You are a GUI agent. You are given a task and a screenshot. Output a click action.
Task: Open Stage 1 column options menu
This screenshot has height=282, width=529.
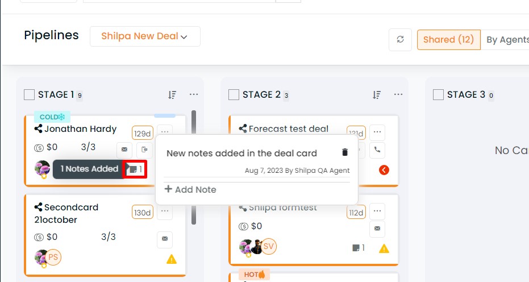tap(194, 94)
